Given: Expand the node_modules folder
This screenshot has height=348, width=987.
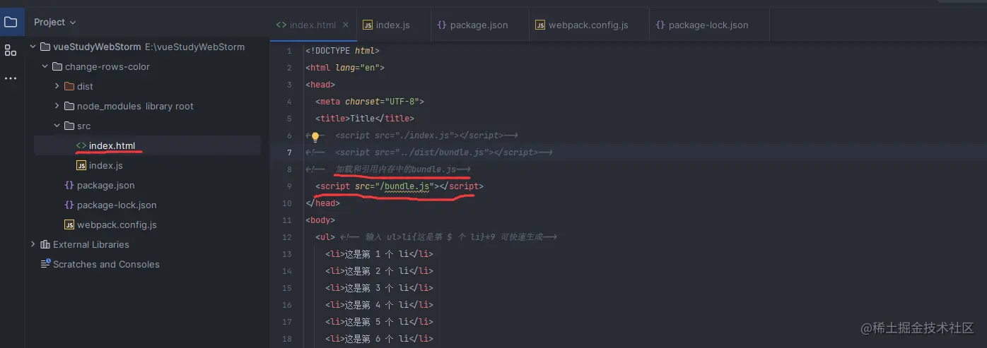Looking at the screenshot, I should tap(57, 106).
